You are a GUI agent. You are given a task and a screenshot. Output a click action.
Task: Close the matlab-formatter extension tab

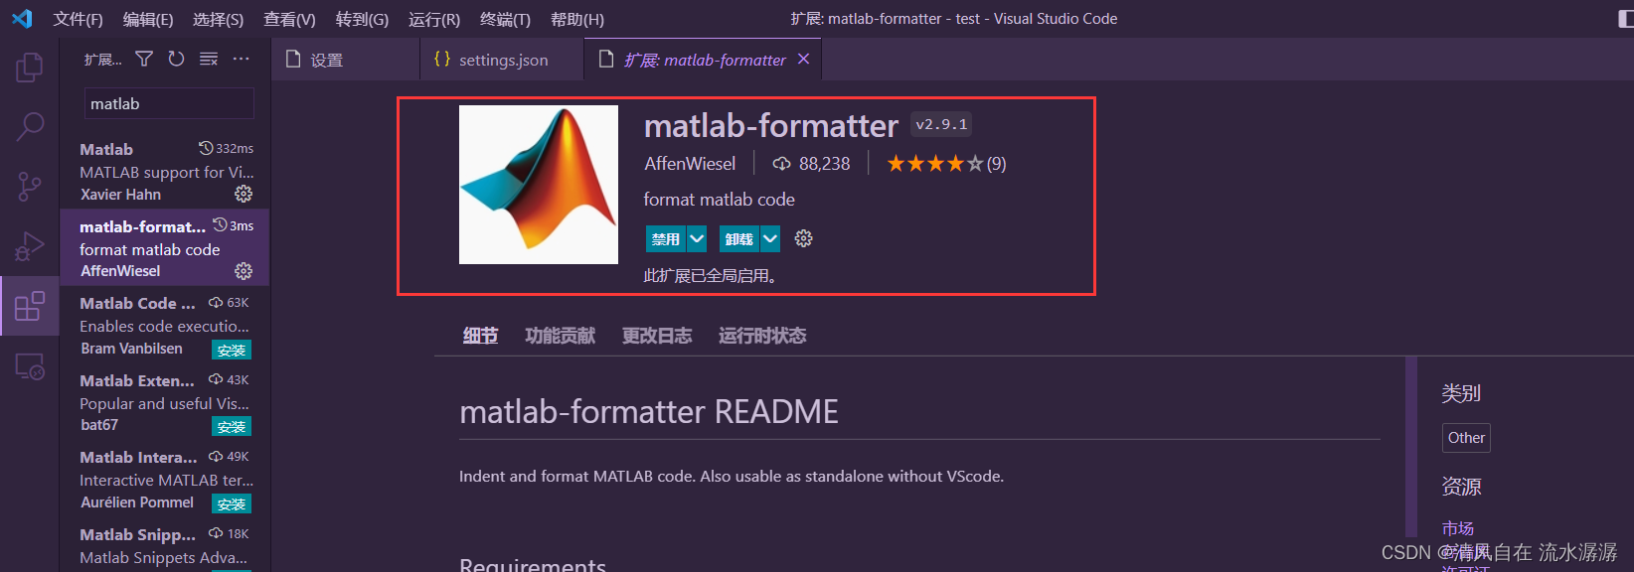pyautogui.click(x=803, y=60)
